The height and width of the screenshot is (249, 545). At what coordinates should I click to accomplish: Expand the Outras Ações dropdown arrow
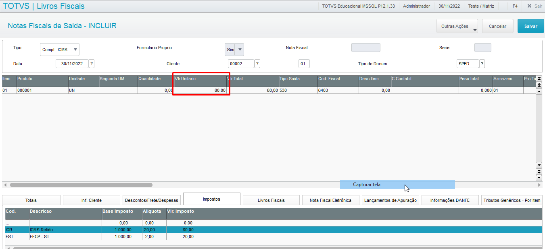pyautogui.click(x=474, y=29)
